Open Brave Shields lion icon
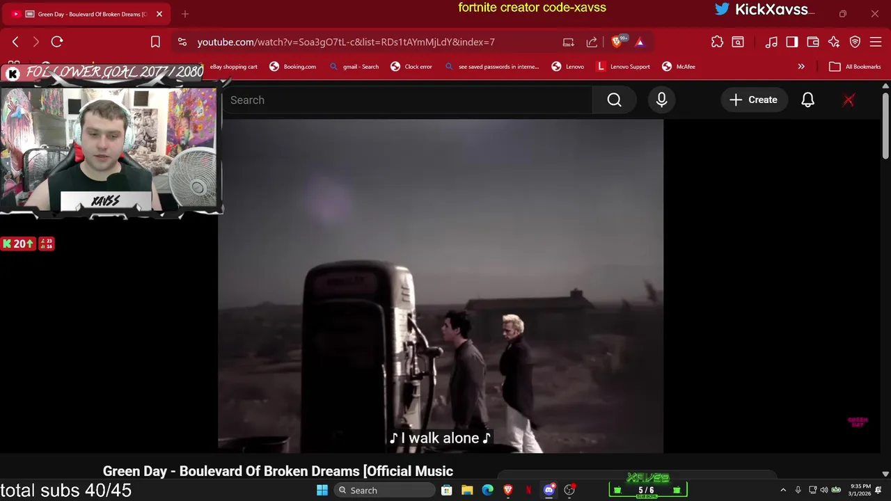Screen dimensions: 891x501 [617, 42]
